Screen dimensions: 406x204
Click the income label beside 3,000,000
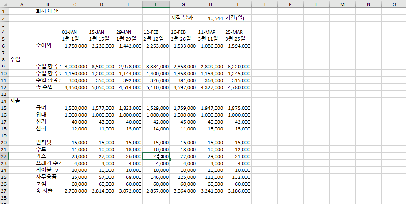pos(48,67)
